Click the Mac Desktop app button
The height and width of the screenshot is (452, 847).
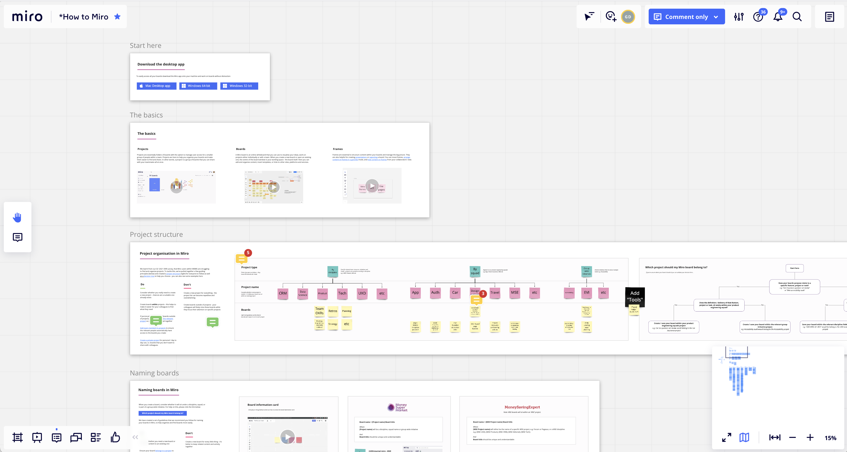click(x=157, y=86)
